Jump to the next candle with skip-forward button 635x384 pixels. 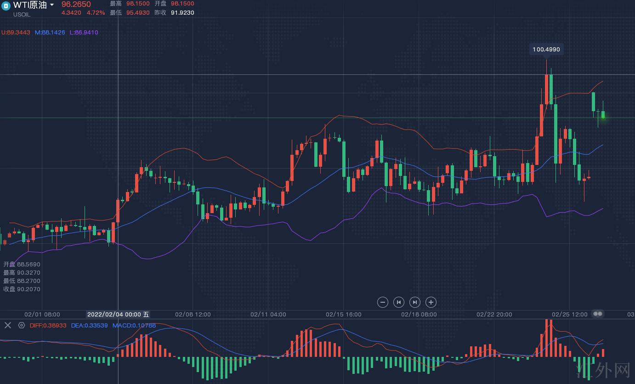tap(414, 302)
